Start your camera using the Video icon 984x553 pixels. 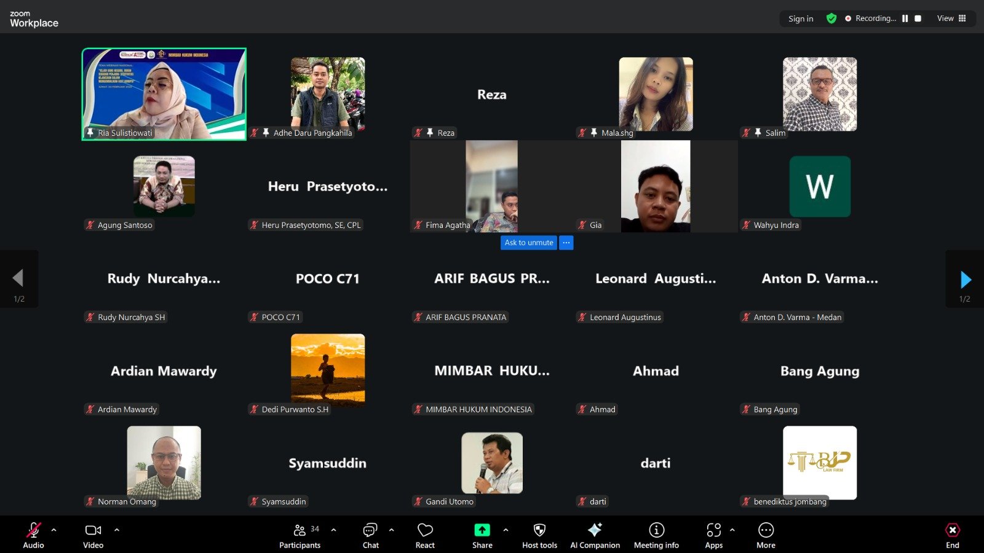[92, 529]
